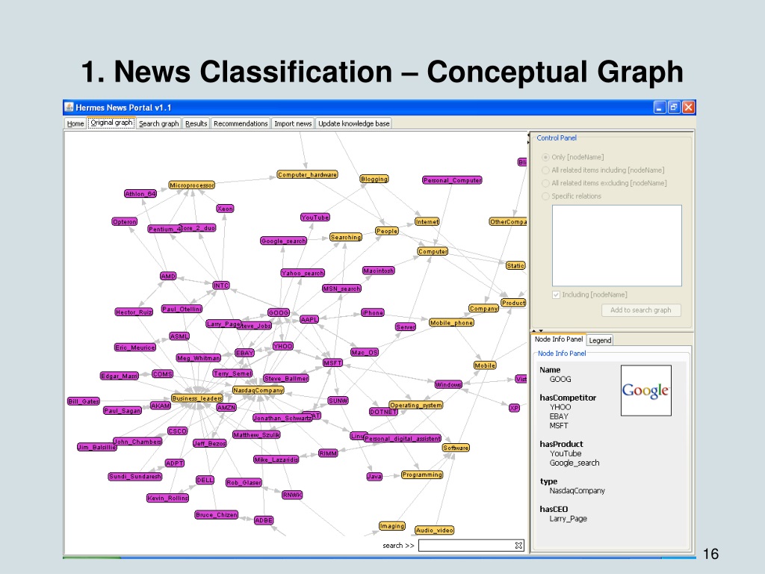The image size is (765, 574).
Task: Select the ADBE node
Action: (264, 520)
